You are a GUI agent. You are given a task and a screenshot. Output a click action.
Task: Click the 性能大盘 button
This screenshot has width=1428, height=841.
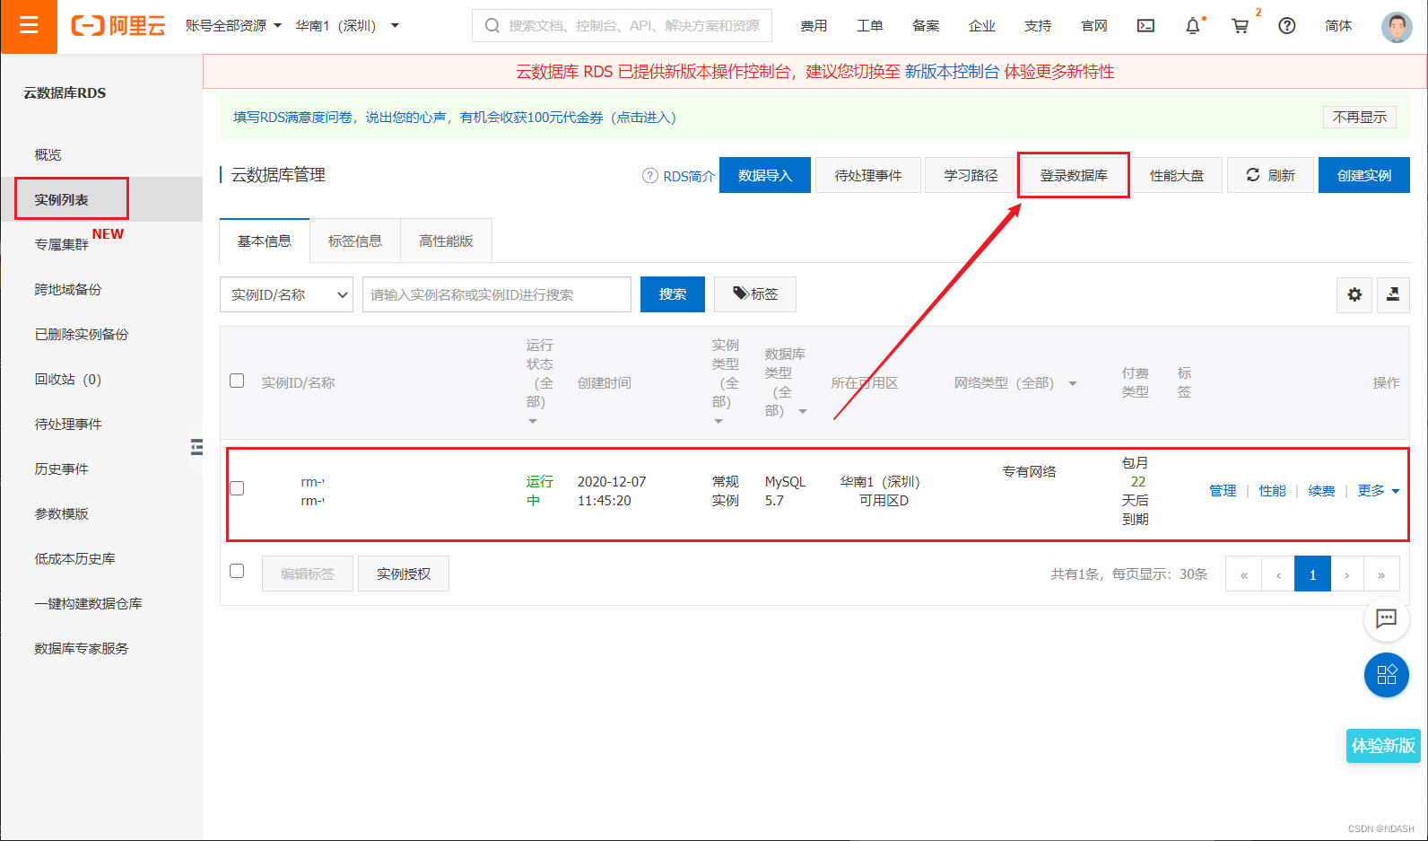point(1177,175)
